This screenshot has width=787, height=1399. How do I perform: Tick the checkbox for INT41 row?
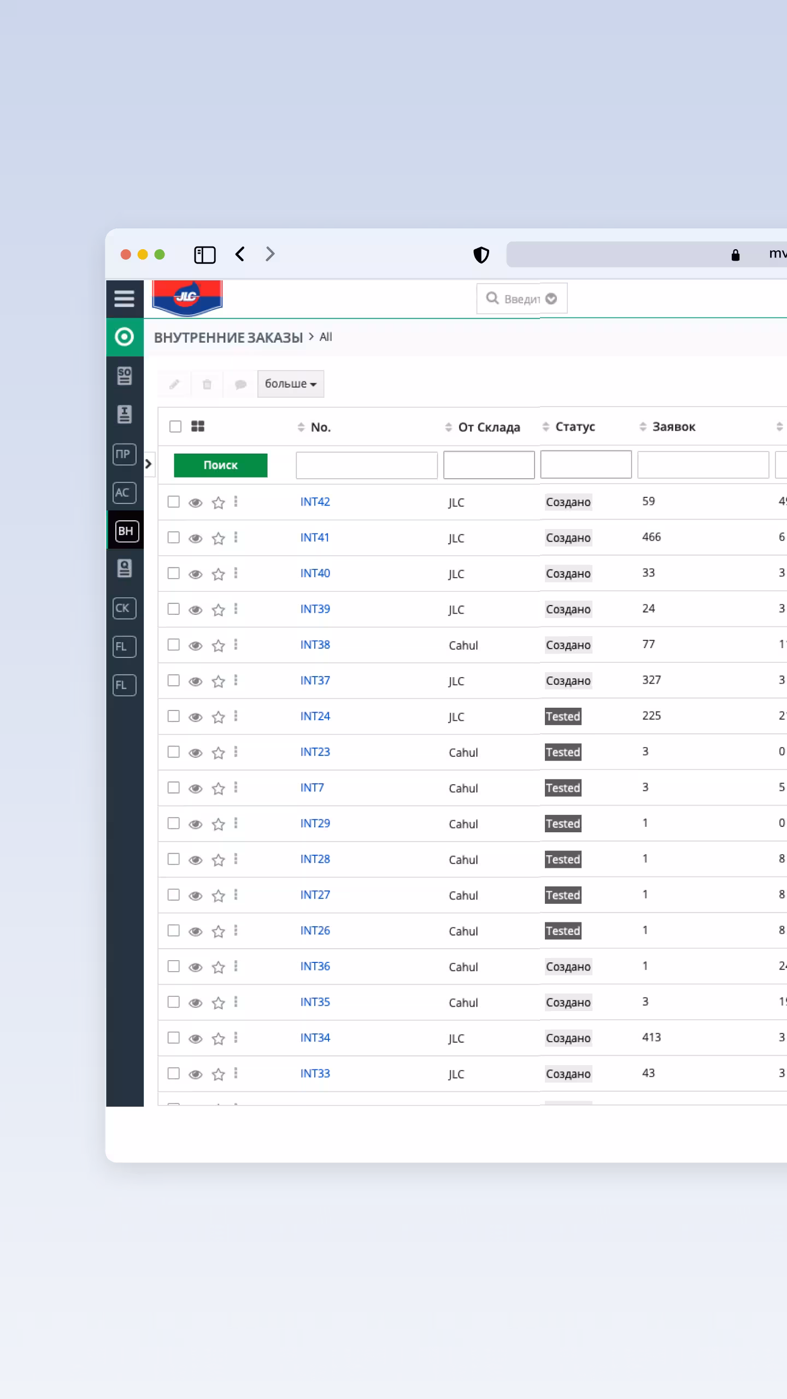(174, 538)
